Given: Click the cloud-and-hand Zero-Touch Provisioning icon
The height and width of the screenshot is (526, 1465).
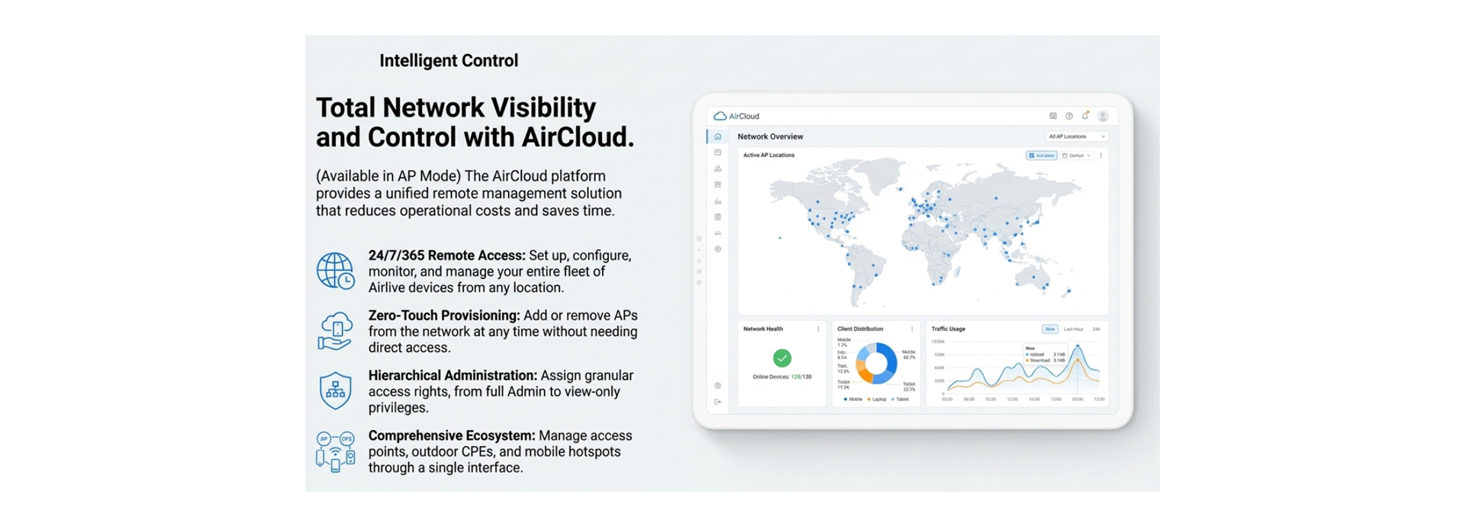Looking at the screenshot, I should 336,331.
